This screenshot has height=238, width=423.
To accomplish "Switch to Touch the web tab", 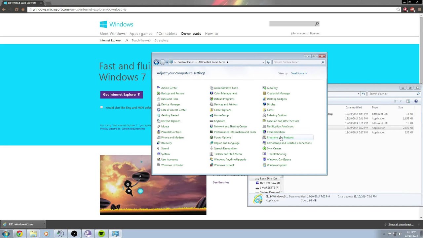I will click(141, 40).
